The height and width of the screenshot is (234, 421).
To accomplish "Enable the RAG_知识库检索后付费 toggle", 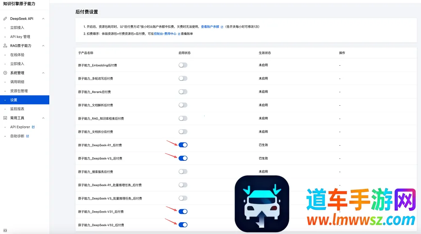I will [183, 118].
